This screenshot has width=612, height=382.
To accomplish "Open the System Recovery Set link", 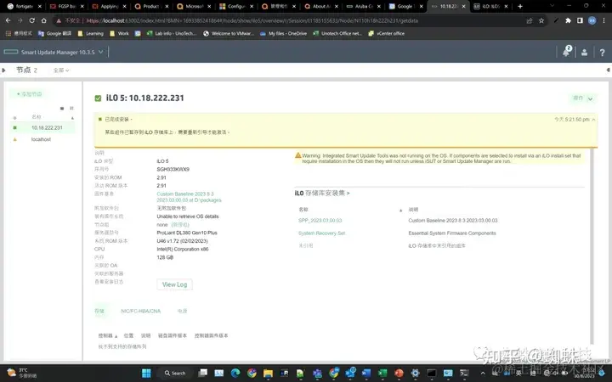I will pos(322,233).
